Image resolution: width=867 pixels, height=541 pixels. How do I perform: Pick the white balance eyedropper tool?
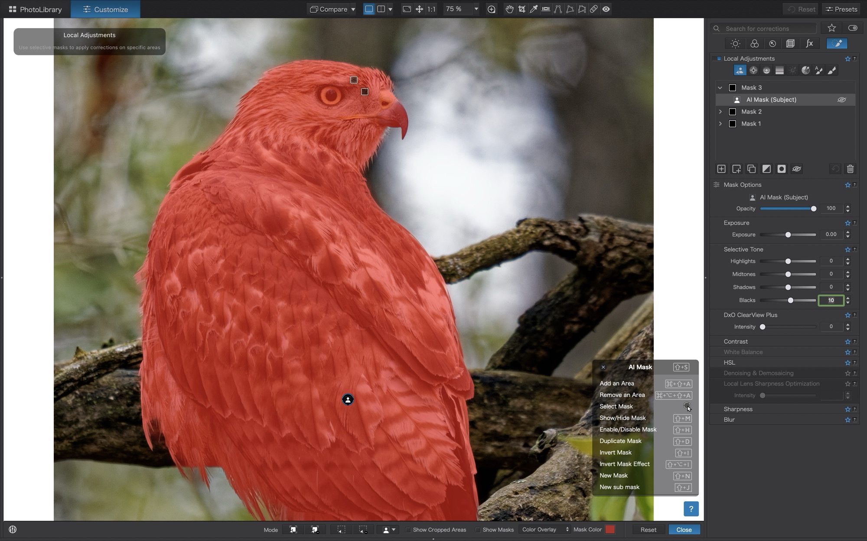[534, 9]
